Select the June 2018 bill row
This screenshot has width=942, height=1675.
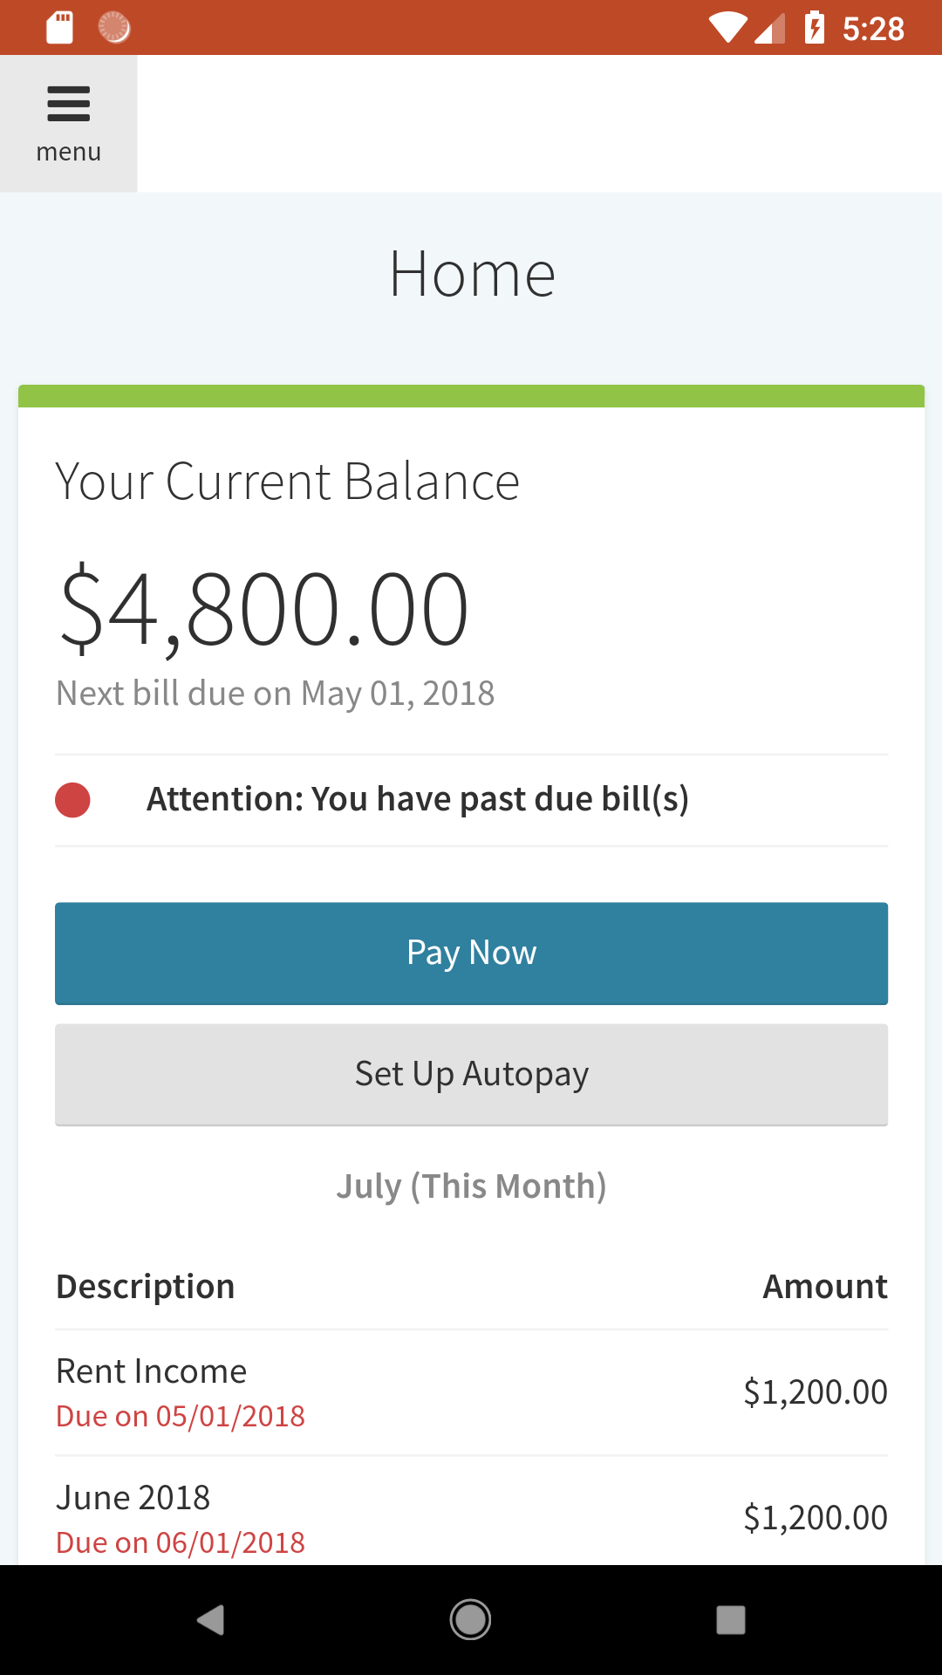(471, 1518)
